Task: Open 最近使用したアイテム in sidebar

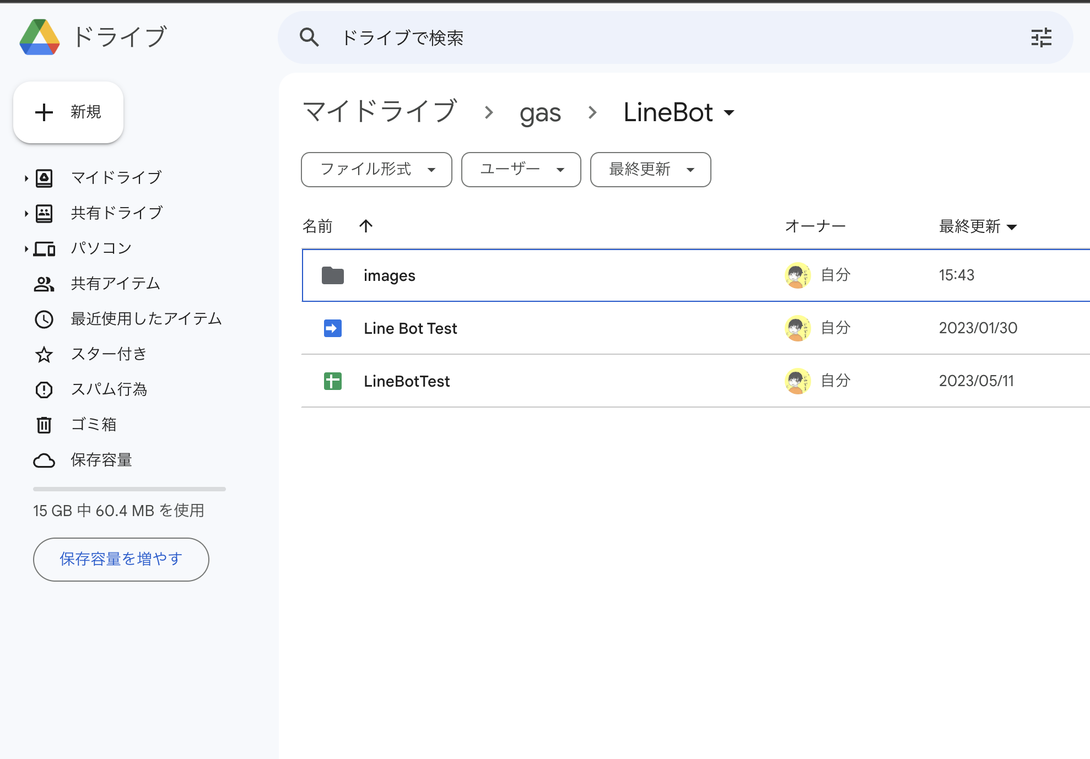Action: click(x=146, y=319)
